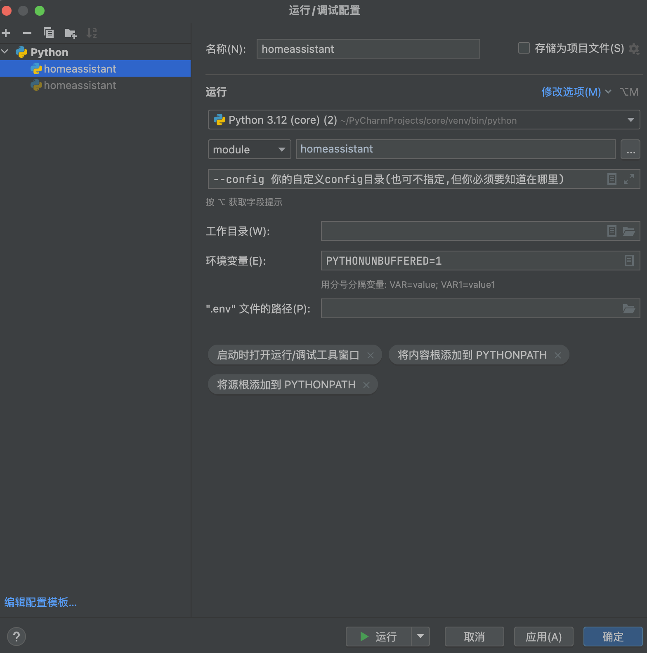This screenshot has height=653, width=647.
Task: Open help with the question mark button
Action: pyautogui.click(x=17, y=637)
